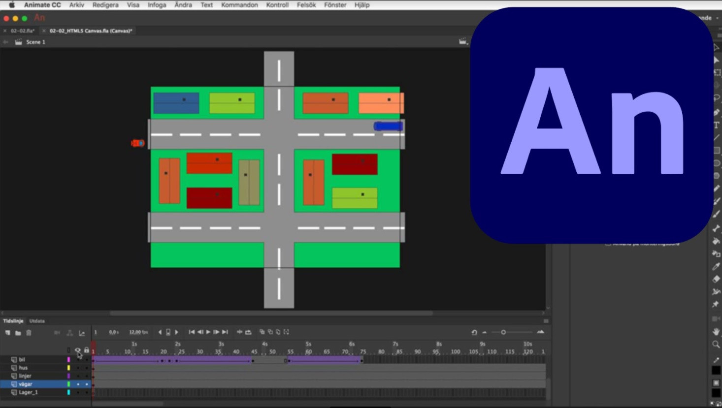Click the timeline zoom slider handle
This screenshot has height=408, width=722.
pos(503,332)
